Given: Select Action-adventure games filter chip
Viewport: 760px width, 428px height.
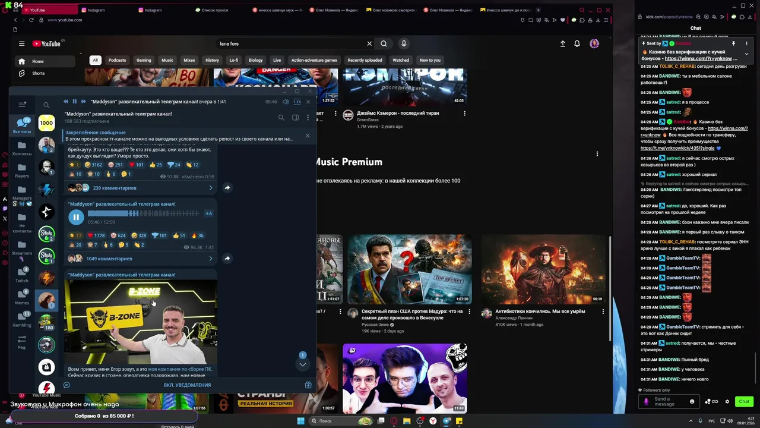Looking at the screenshot, I should coord(314,60).
